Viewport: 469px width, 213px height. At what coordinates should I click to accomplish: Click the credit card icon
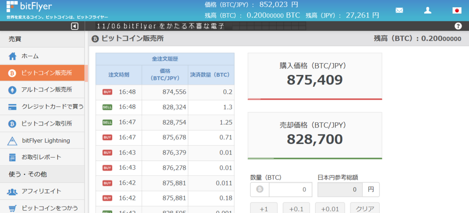click(x=12, y=107)
